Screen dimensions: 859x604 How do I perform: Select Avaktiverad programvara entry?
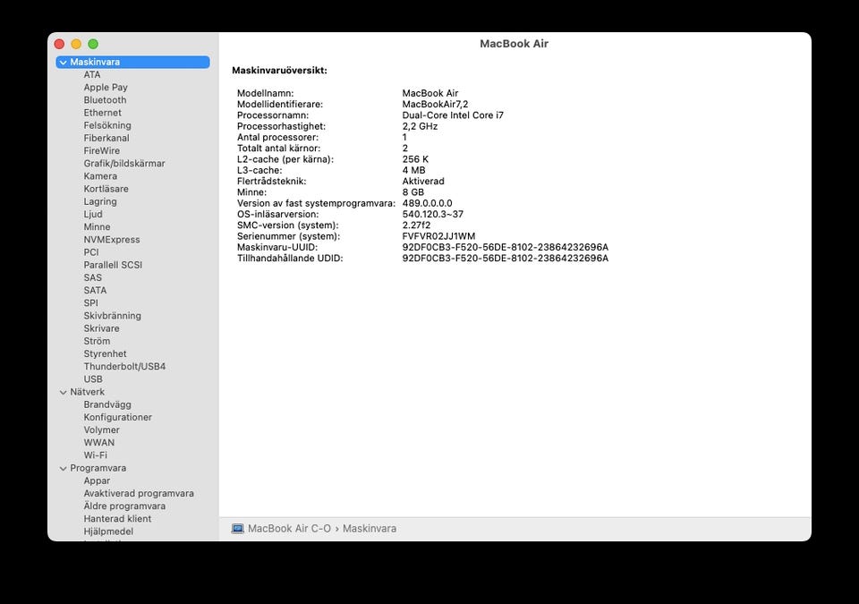(x=139, y=493)
